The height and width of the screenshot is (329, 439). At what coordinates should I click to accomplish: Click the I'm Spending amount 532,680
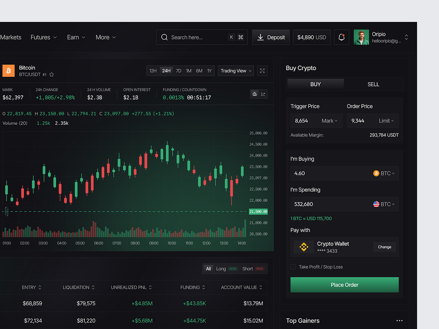pyautogui.click(x=304, y=204)
